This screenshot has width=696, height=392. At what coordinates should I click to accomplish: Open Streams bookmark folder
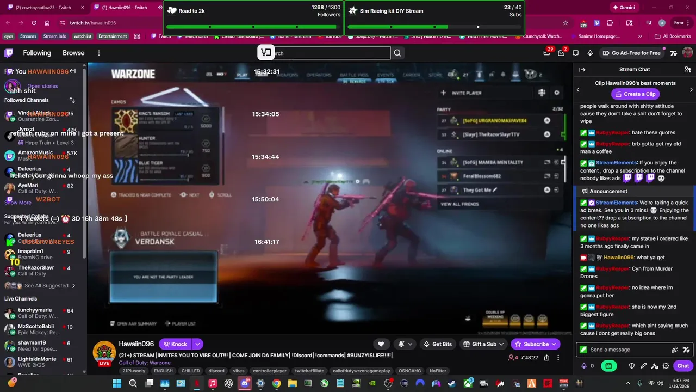28,36
